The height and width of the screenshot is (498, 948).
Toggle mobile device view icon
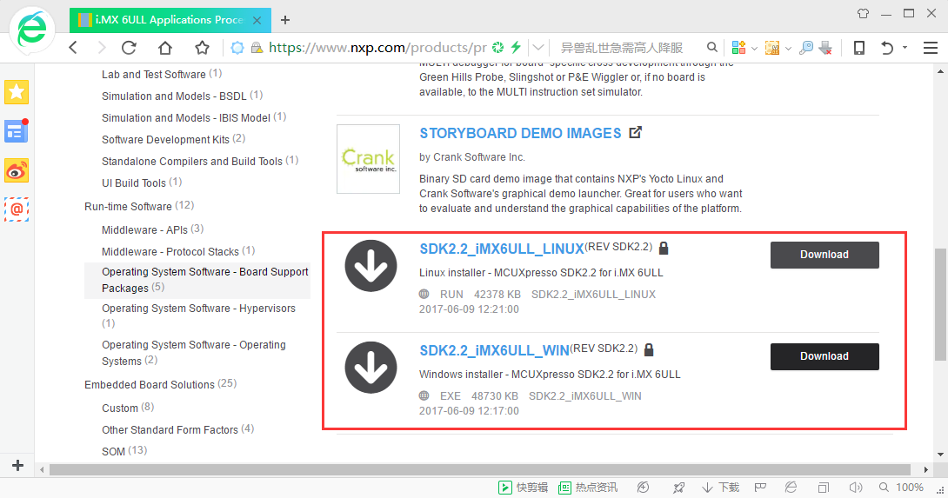pos(858,47)
